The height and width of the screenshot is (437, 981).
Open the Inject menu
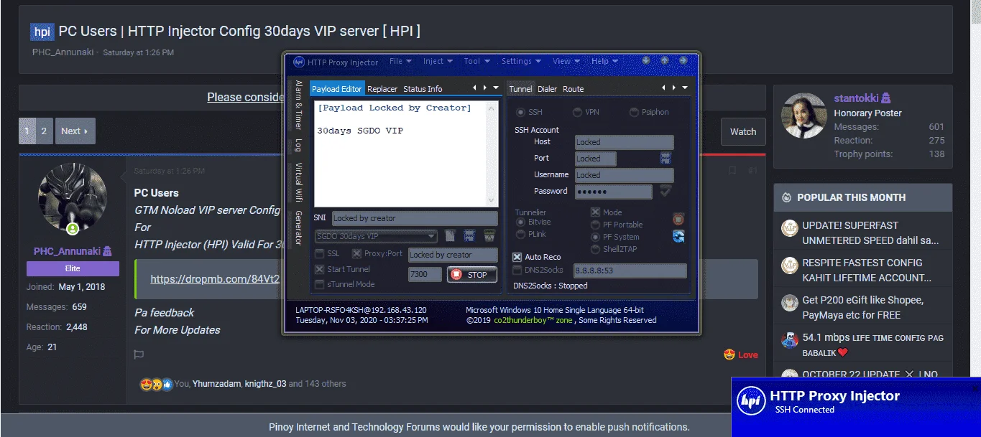(438, 62)
